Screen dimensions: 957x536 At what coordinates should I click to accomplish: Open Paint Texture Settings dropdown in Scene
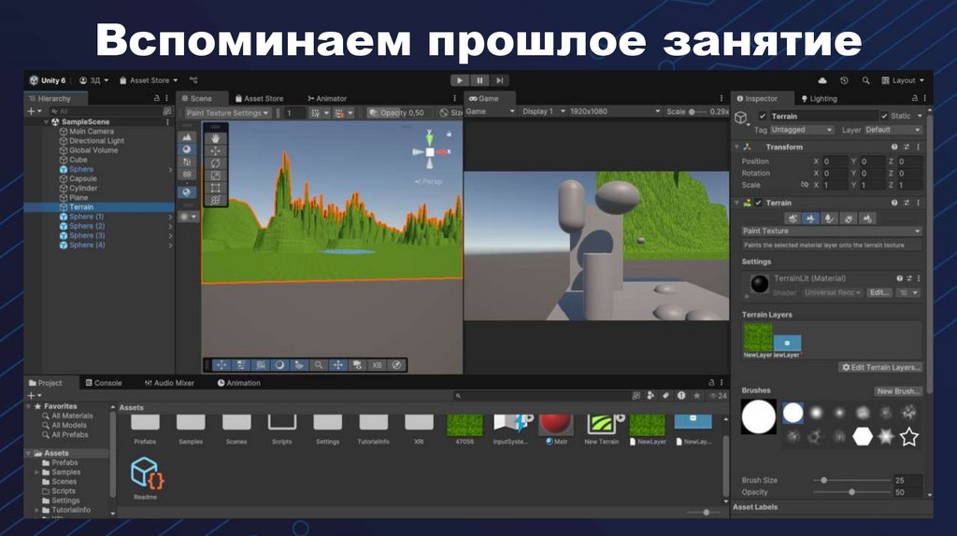pos(228,113)
